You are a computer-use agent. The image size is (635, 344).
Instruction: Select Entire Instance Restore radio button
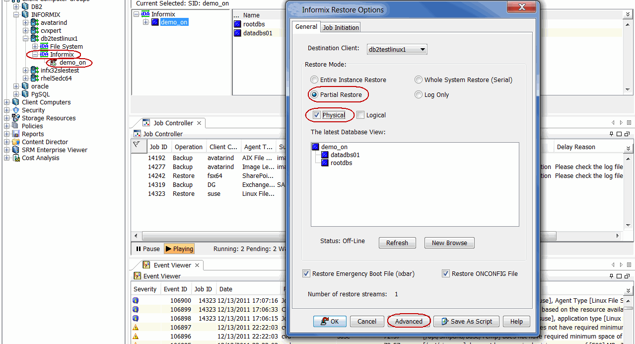pyautogui.click(x=314, y=80)
